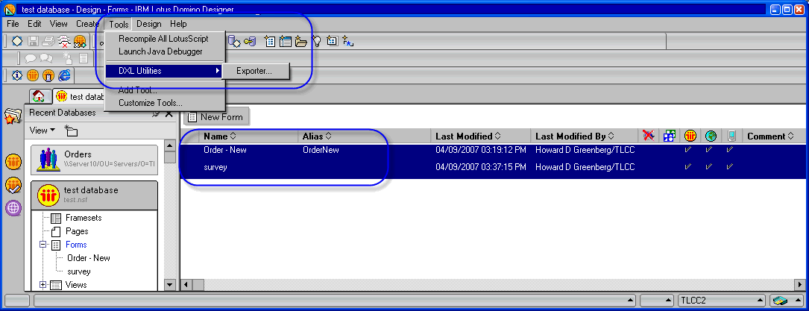The image size is (809, 311).
Task: Click the web globe checkmark on survey row
Action: pyautogui.click(x=709, y=167)
